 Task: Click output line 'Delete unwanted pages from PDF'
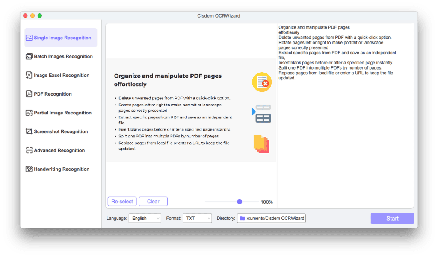point(335,38)
